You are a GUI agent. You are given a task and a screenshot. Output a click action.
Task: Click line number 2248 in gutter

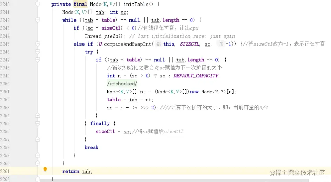pyautogui.click(x=5, y=68)
